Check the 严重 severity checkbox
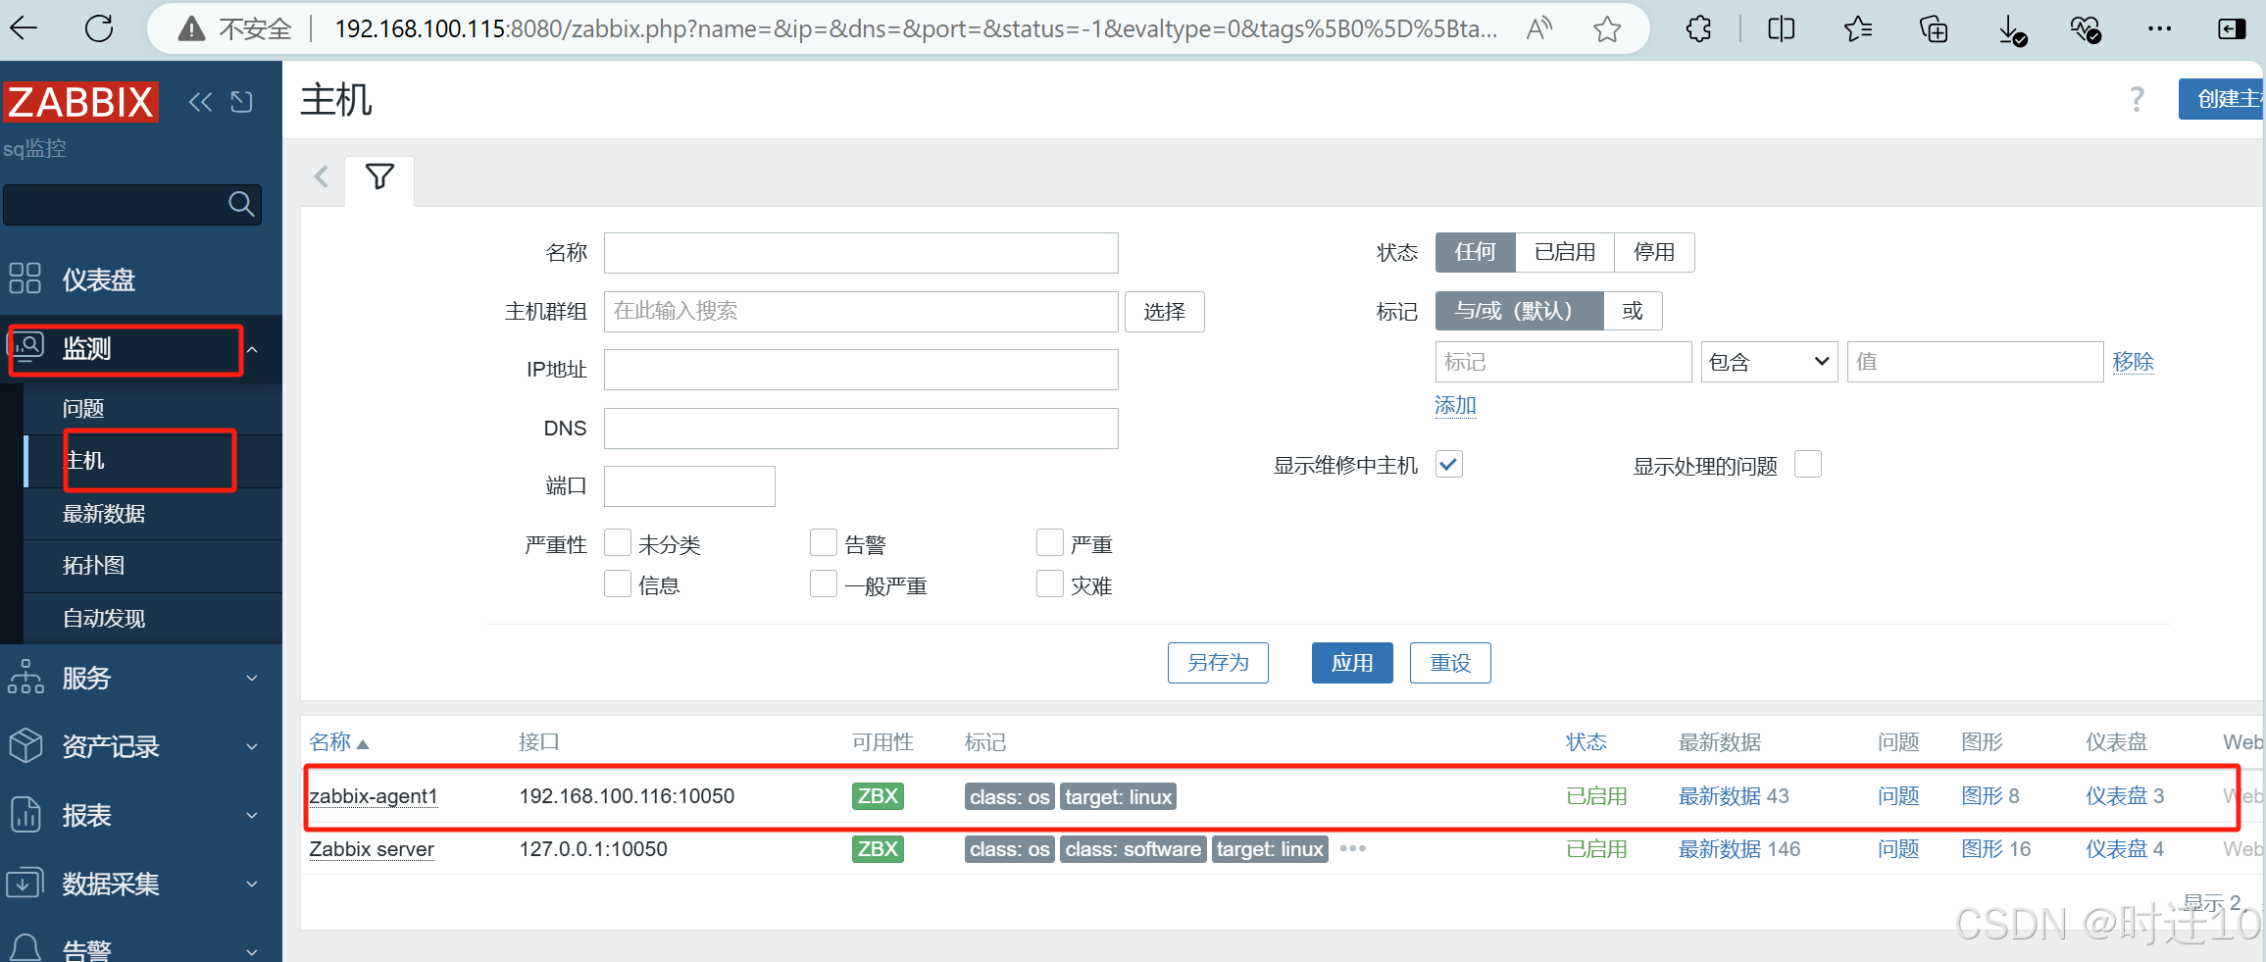 click(x=1050, y=542)
